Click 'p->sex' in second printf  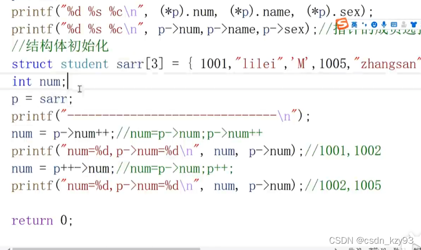click(284, 29)
